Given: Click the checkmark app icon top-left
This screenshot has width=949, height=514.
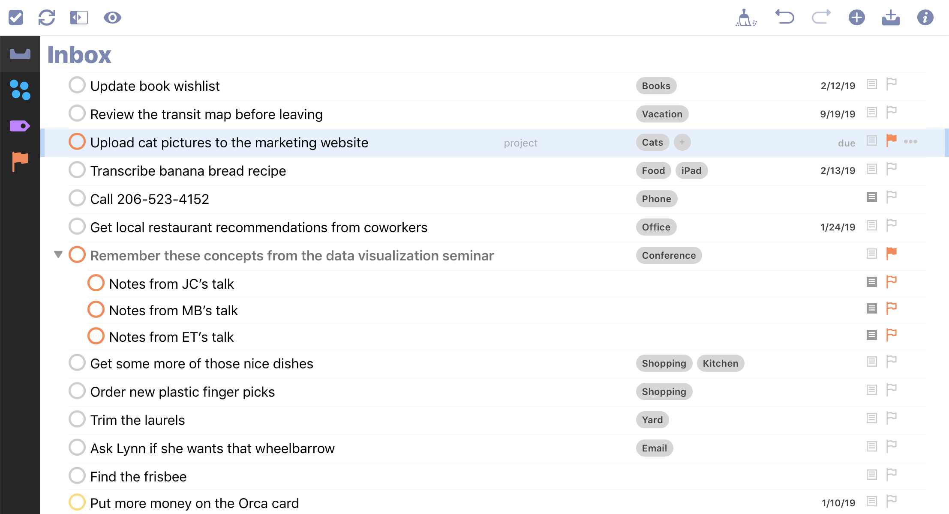Looking at the screenshot, I should click(x=16, y=16).
